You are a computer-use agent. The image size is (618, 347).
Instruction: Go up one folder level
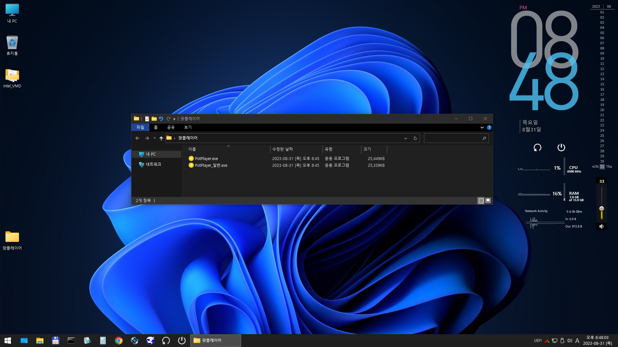[x=161, y=138]
